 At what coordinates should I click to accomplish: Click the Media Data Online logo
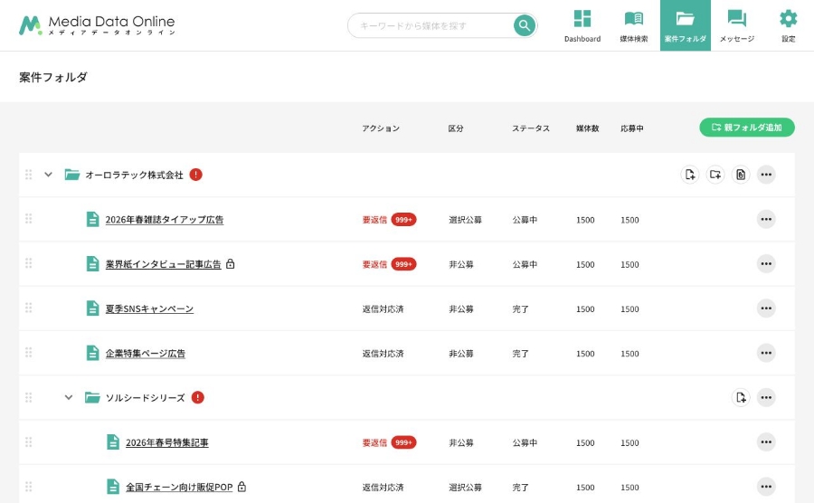tap(97, 25)
